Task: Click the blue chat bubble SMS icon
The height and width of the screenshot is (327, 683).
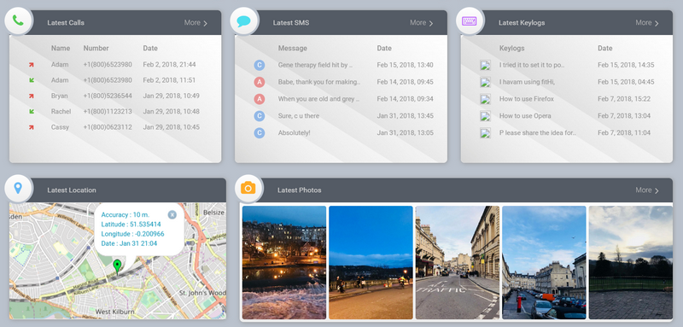Action: 243,20
